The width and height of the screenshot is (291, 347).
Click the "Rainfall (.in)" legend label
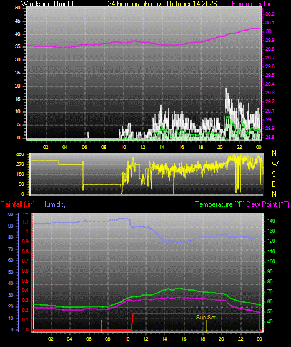coord(17,204)
